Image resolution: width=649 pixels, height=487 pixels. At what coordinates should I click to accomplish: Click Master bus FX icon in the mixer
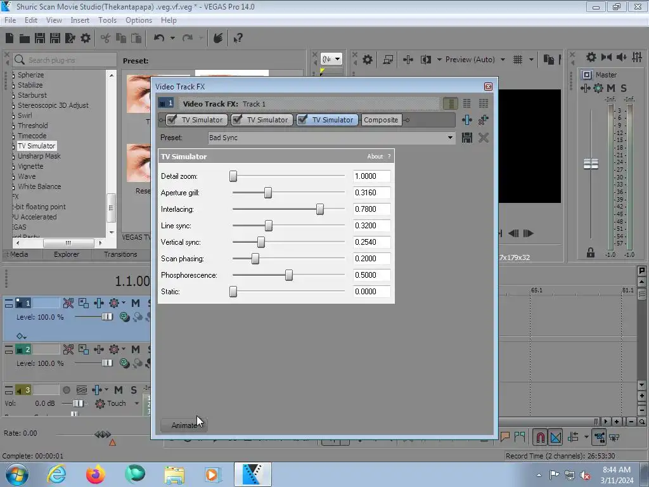tap(585, 88)
